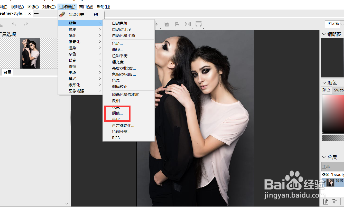Click the 91.6% zoom value field
Screen dimensions: 344x207
(x=333, y=24)
